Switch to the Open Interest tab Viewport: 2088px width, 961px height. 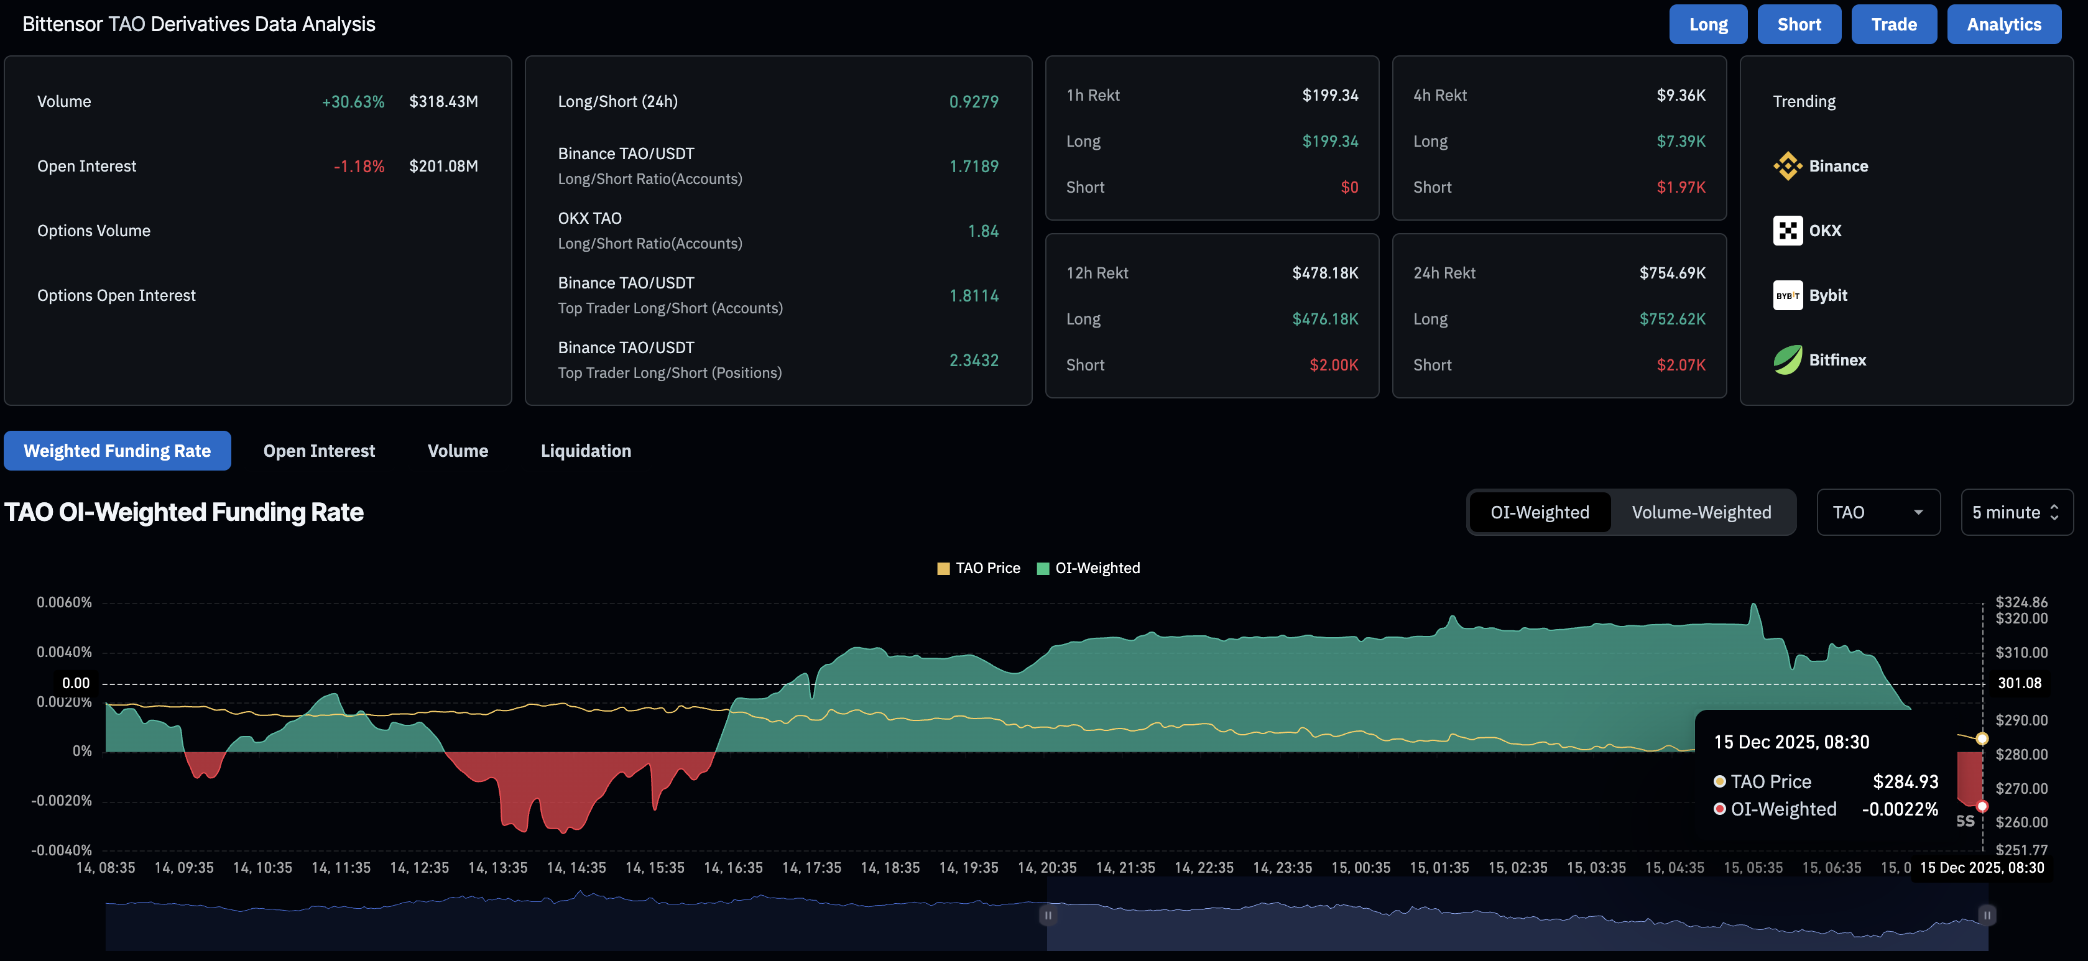pyautogui.click(x=318, y=451)
